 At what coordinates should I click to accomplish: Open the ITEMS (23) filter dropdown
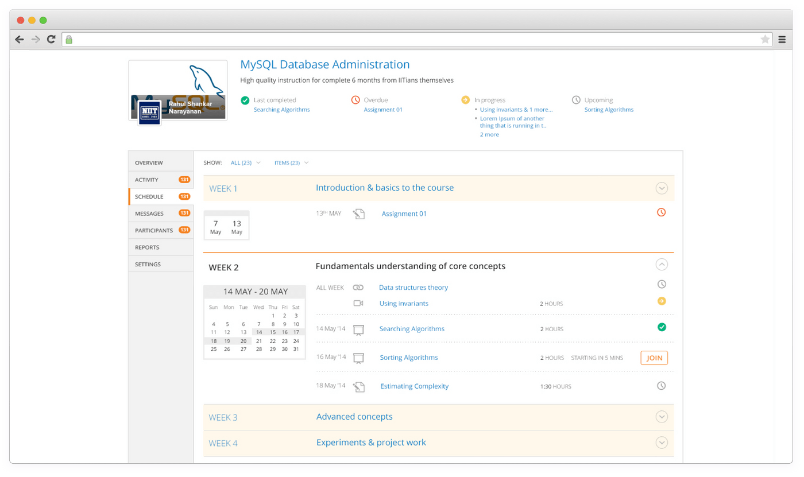292,163
